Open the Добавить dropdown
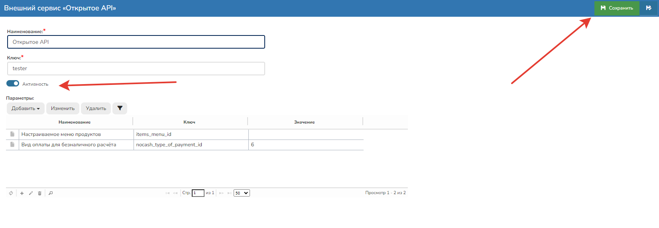This screenshot has height=228, width=659. coord(26,108)
